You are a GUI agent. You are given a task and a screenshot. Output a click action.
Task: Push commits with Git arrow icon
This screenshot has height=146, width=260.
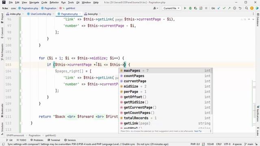229,8
